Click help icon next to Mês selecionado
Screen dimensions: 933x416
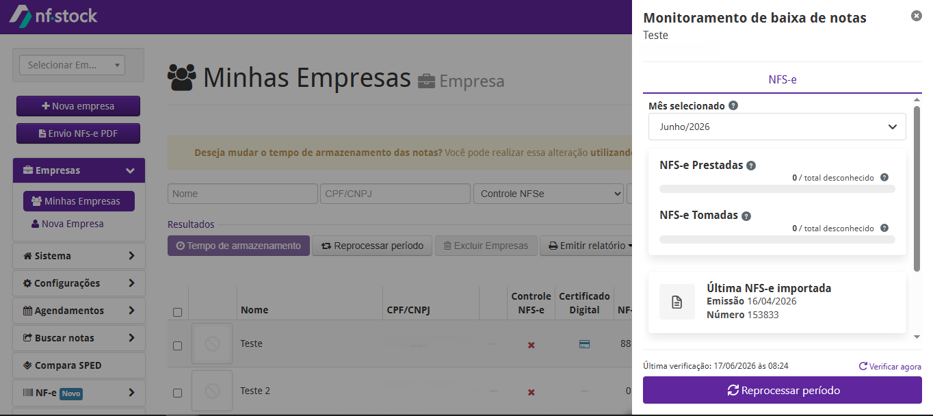coord(733,106)
